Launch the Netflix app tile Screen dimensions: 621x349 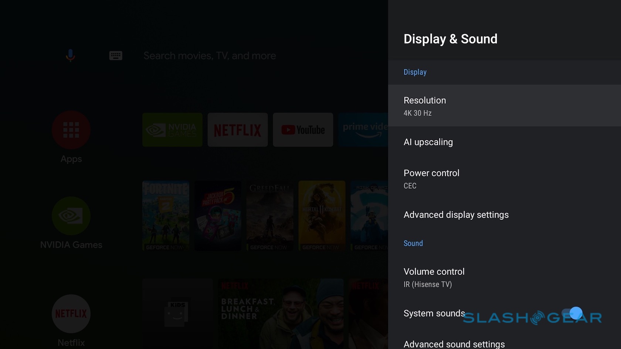click(x=237, y=130)
